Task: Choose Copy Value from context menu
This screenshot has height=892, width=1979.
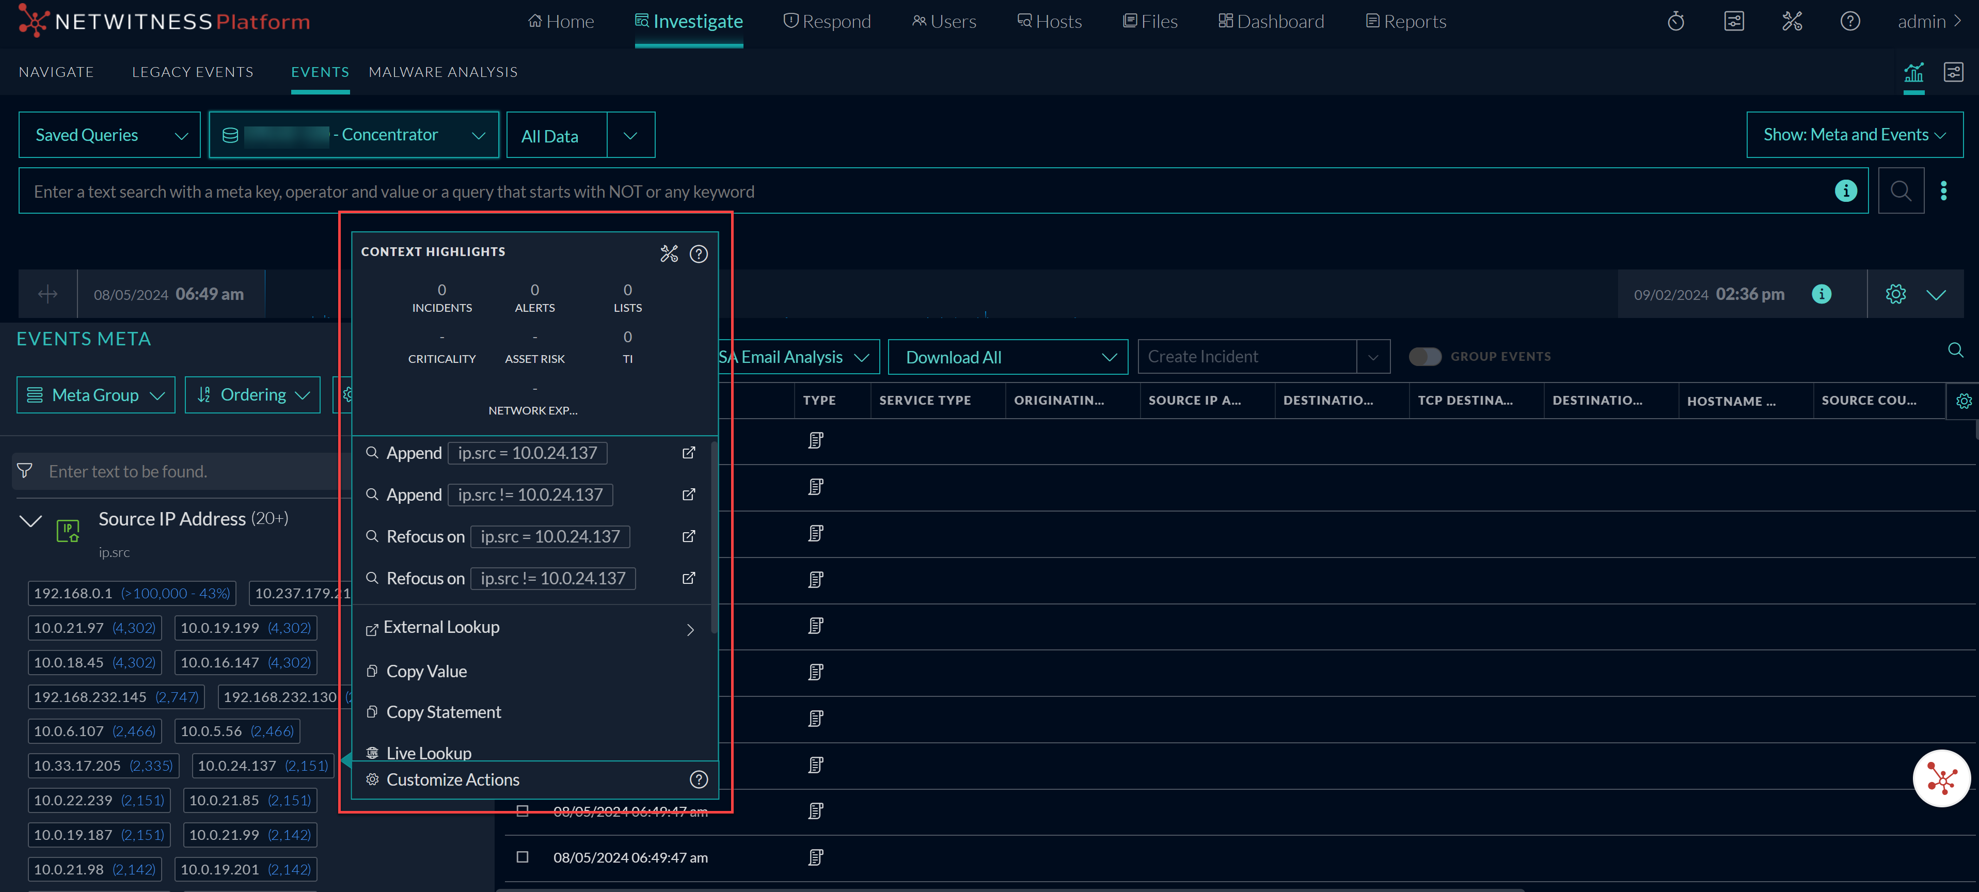Action: (426, 671)
